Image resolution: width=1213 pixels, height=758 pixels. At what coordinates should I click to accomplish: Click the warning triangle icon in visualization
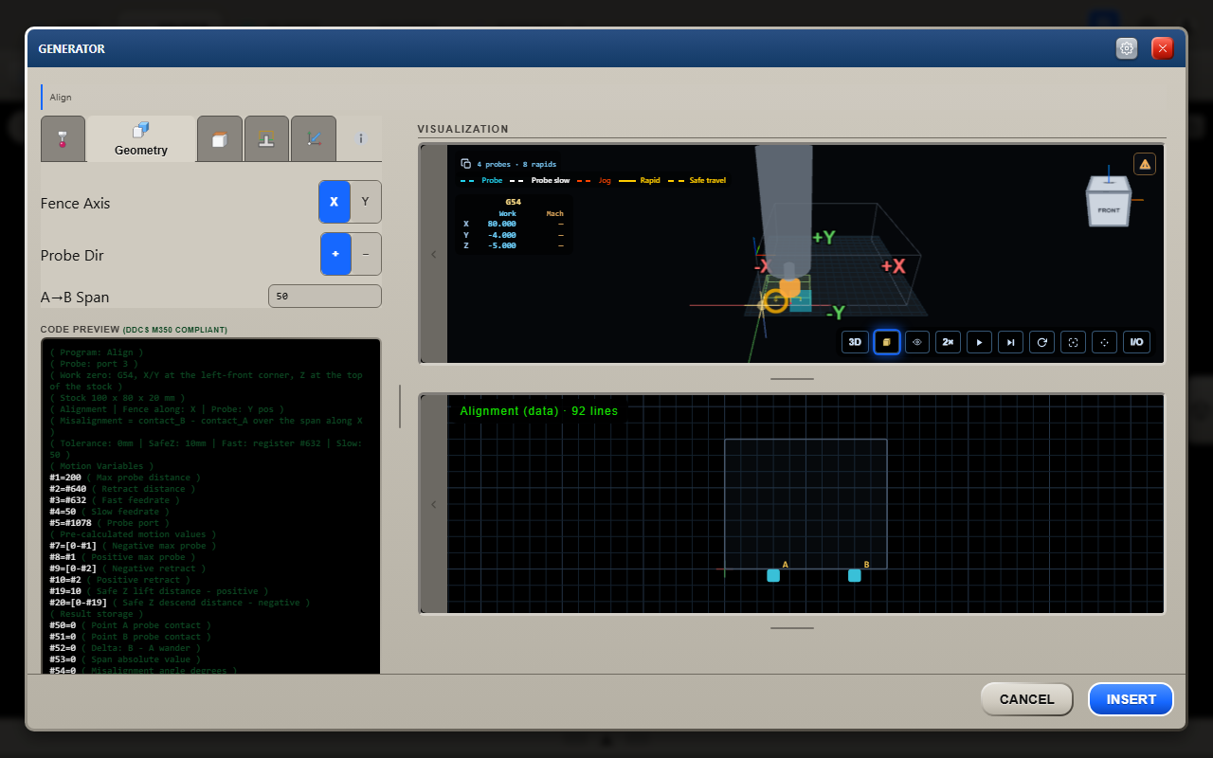pyautogui.click(x=1145, y=164)
